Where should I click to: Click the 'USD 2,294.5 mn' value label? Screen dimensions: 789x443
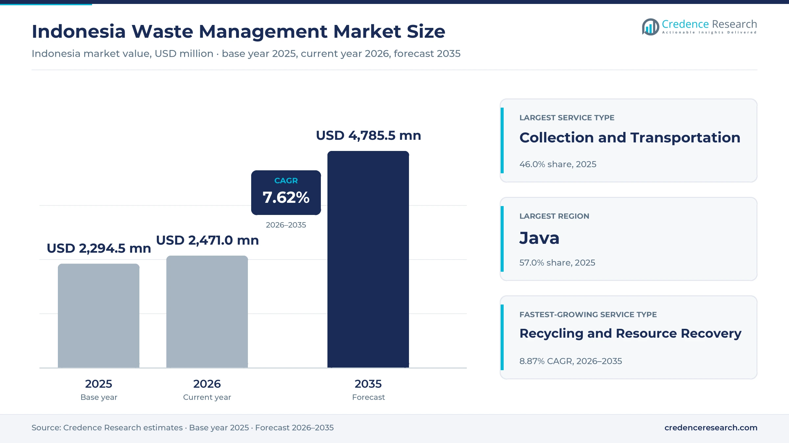(x=99, y=248)
